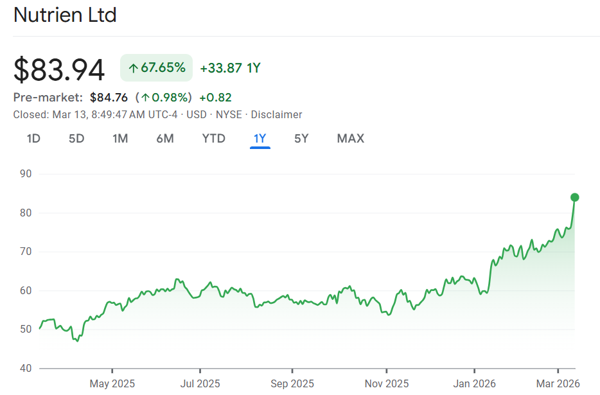Switch chart to 5Y range

click(x=301, y=138)
